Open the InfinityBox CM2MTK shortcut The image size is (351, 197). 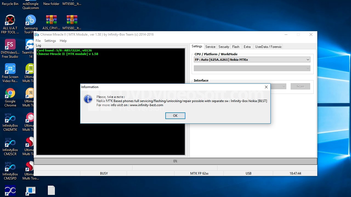tap(10, 122)
